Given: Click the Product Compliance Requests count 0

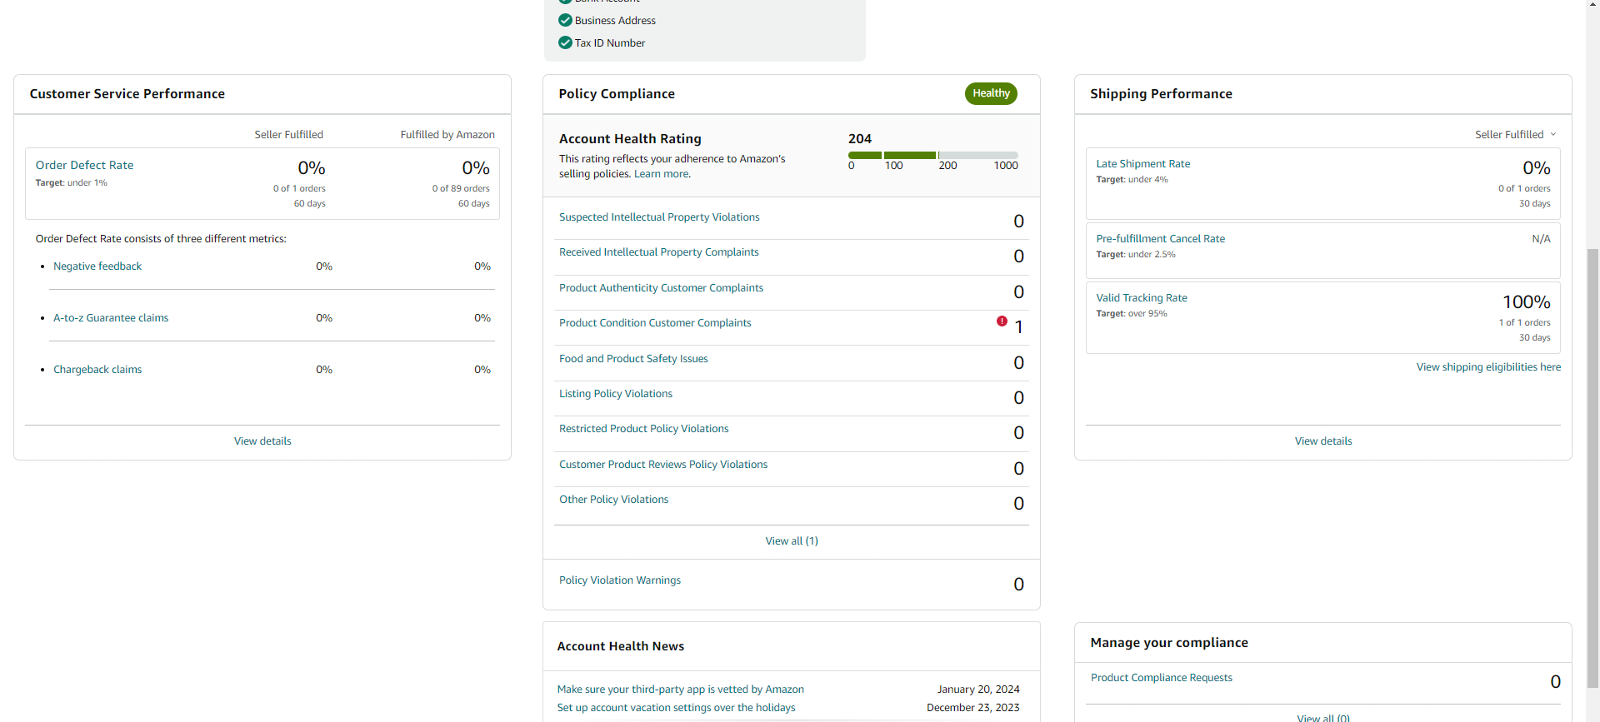Looking at the screenshot, I should click(x=1555, y=682).
